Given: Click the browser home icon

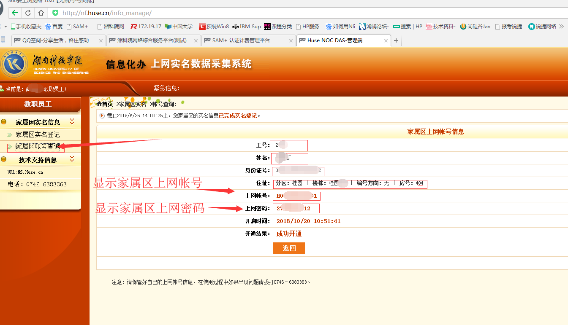Looking at the screenshot, I should [41, 13].
